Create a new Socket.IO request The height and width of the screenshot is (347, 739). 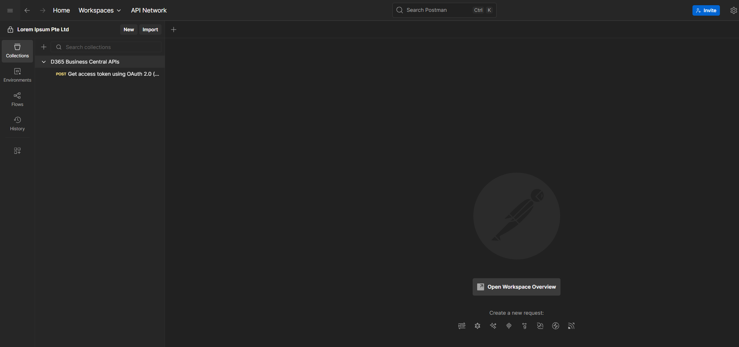point(556,326)
